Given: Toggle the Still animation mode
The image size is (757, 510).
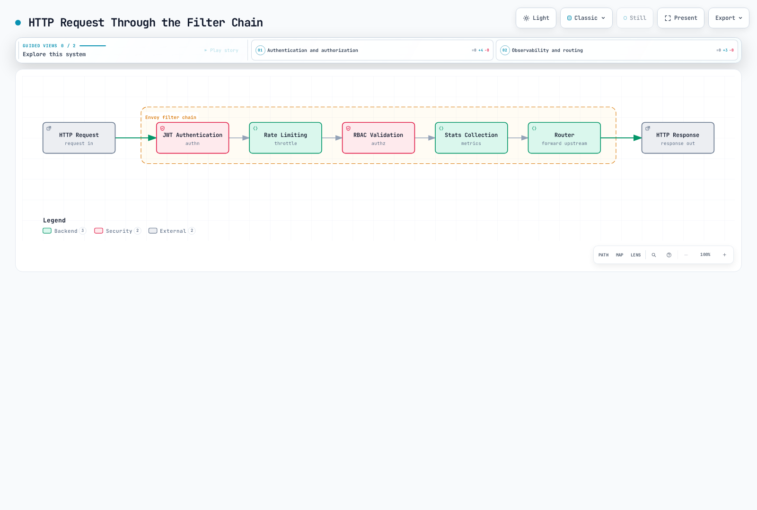Looking at the screenshot, I should point(635,18).
